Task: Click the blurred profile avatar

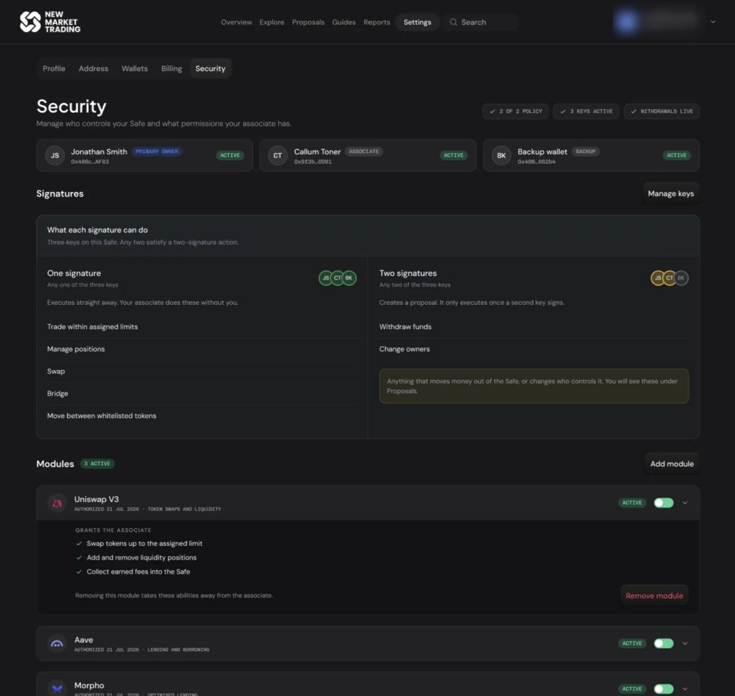Action: tap(627, 21)
